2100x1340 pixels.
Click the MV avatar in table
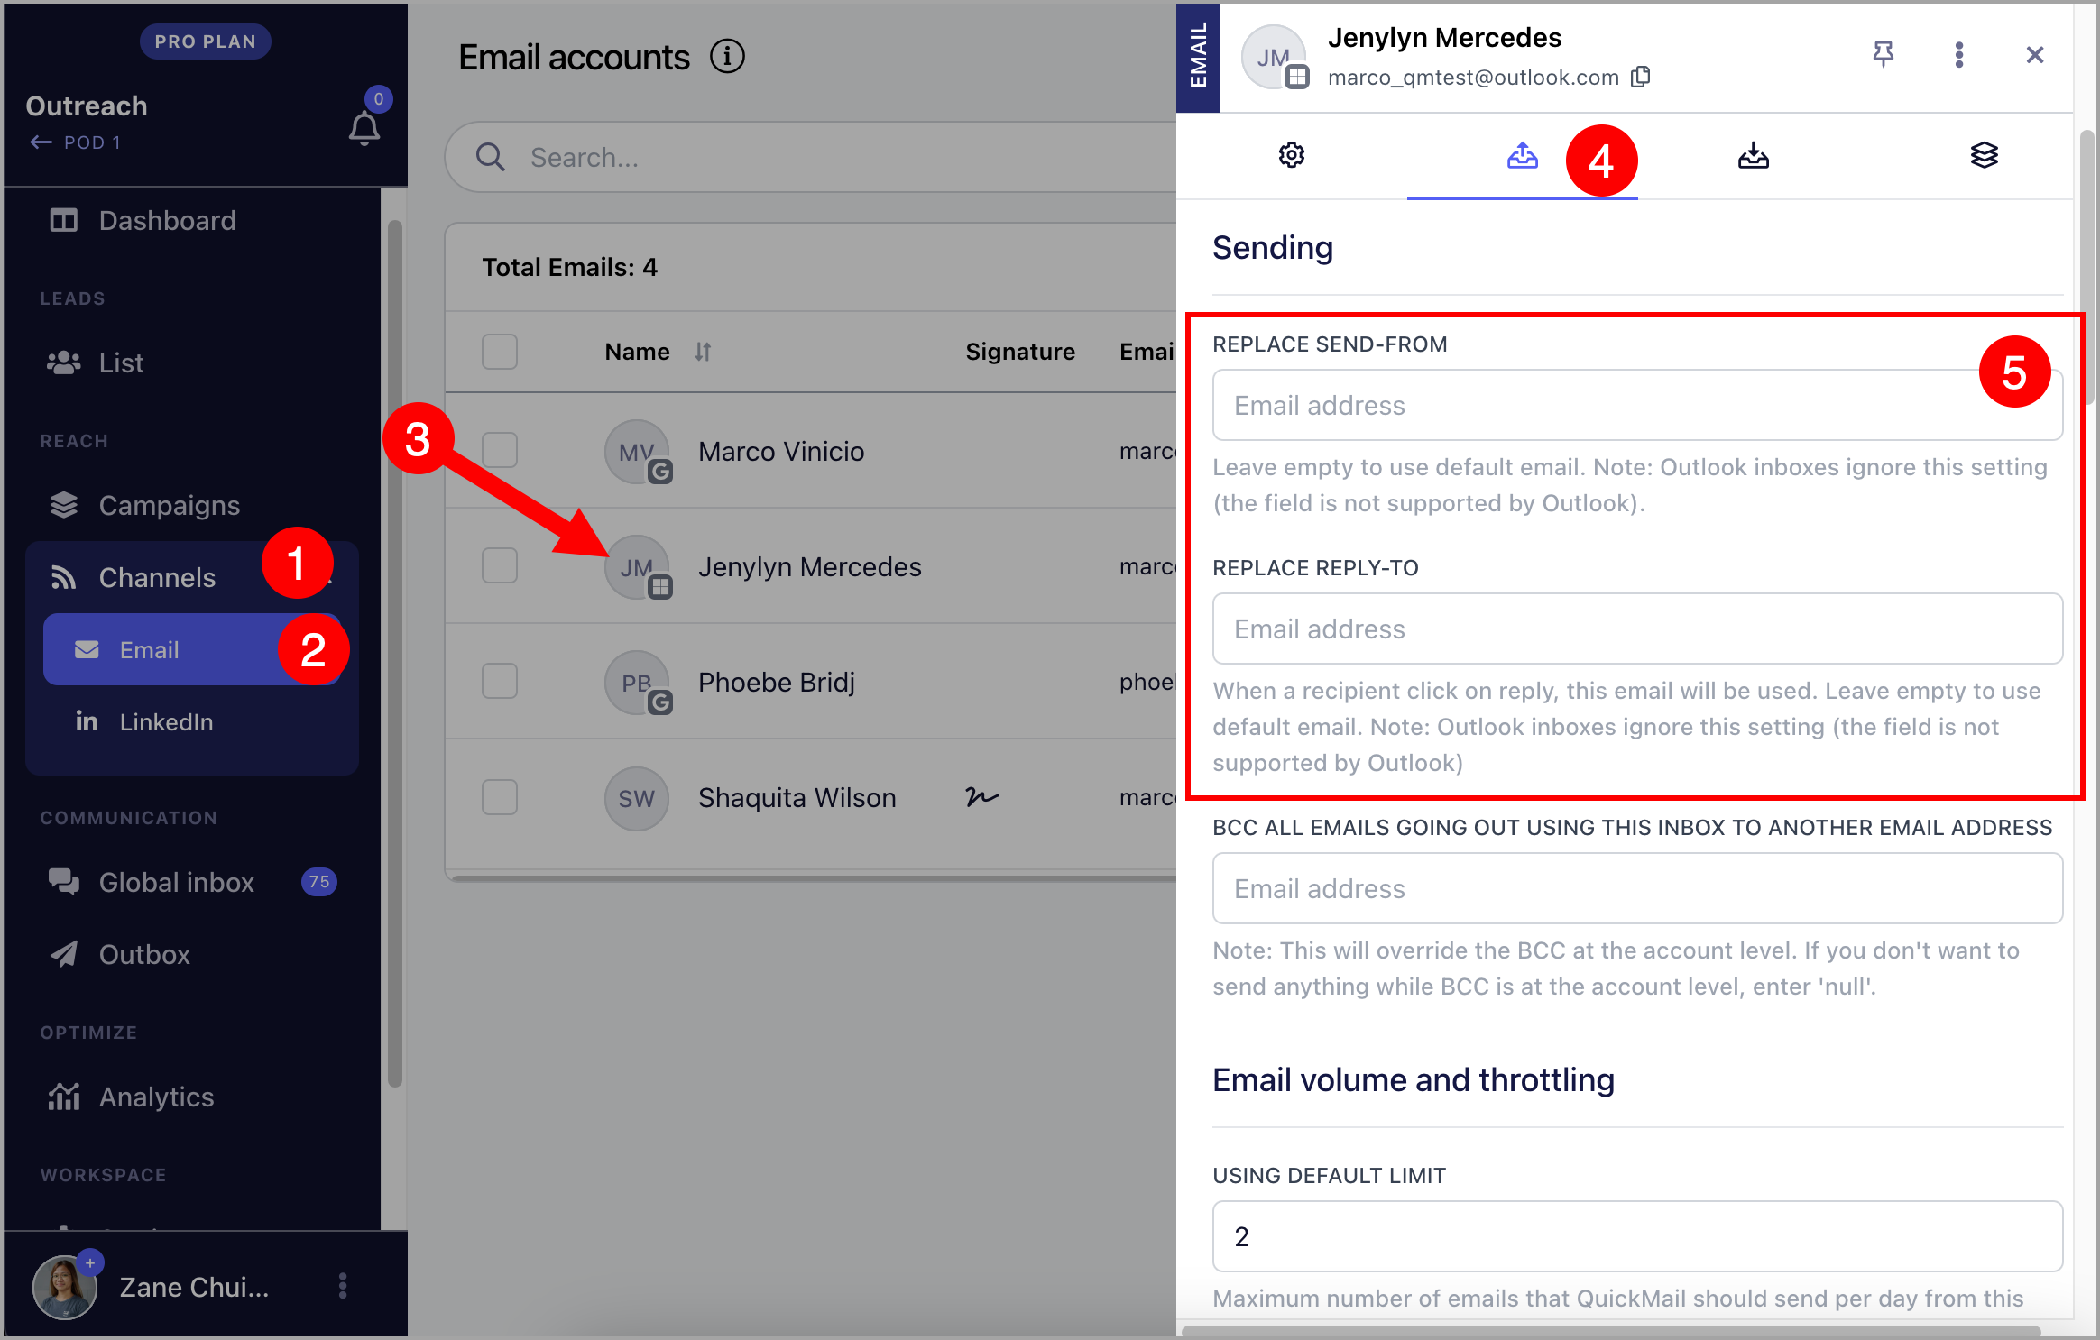(637, 451)
